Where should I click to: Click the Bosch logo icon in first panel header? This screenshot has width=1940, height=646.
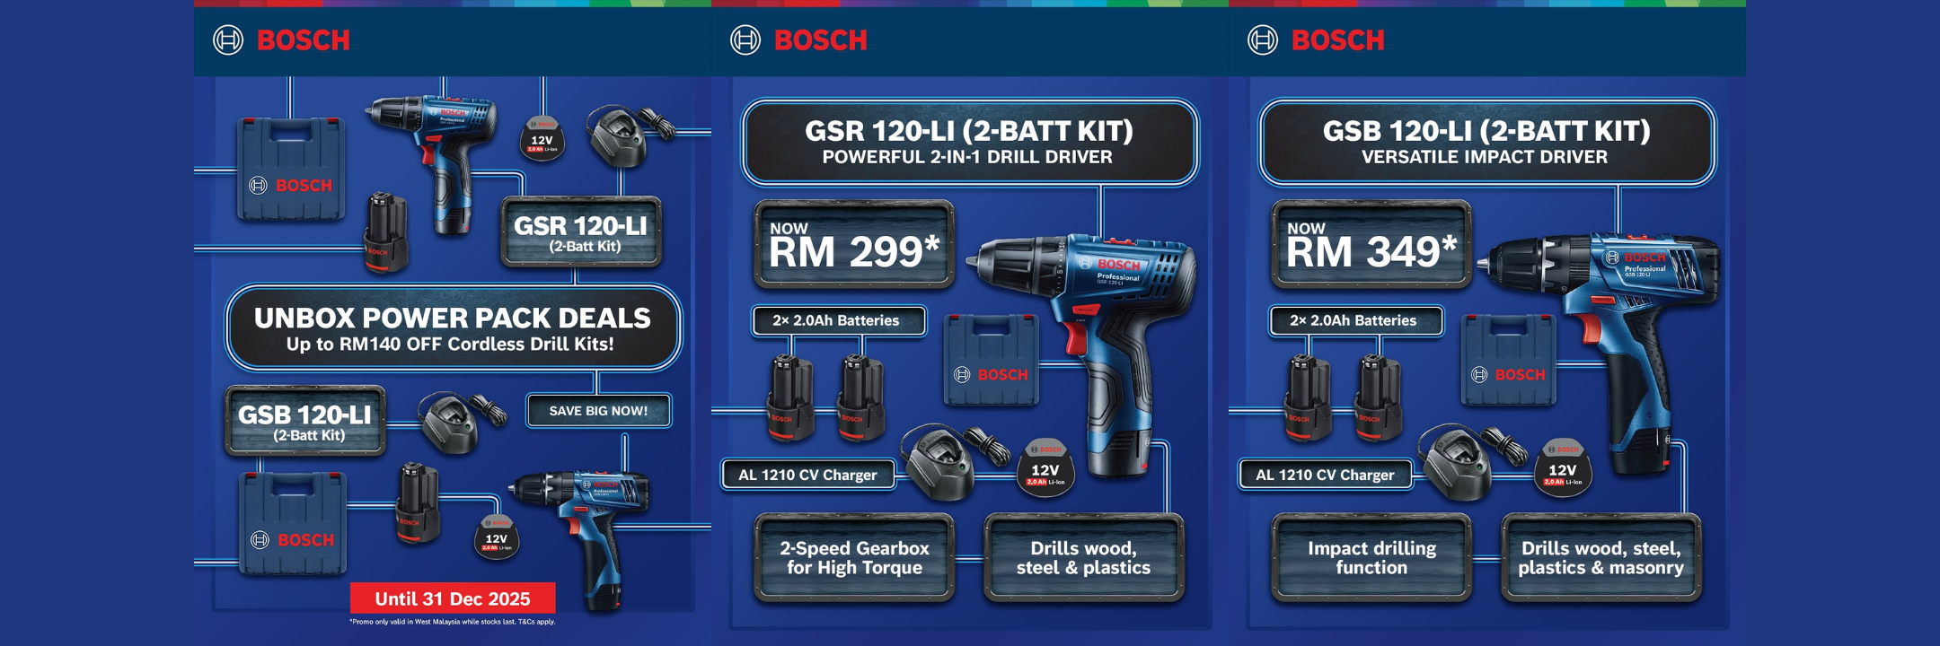click(228, 40)
